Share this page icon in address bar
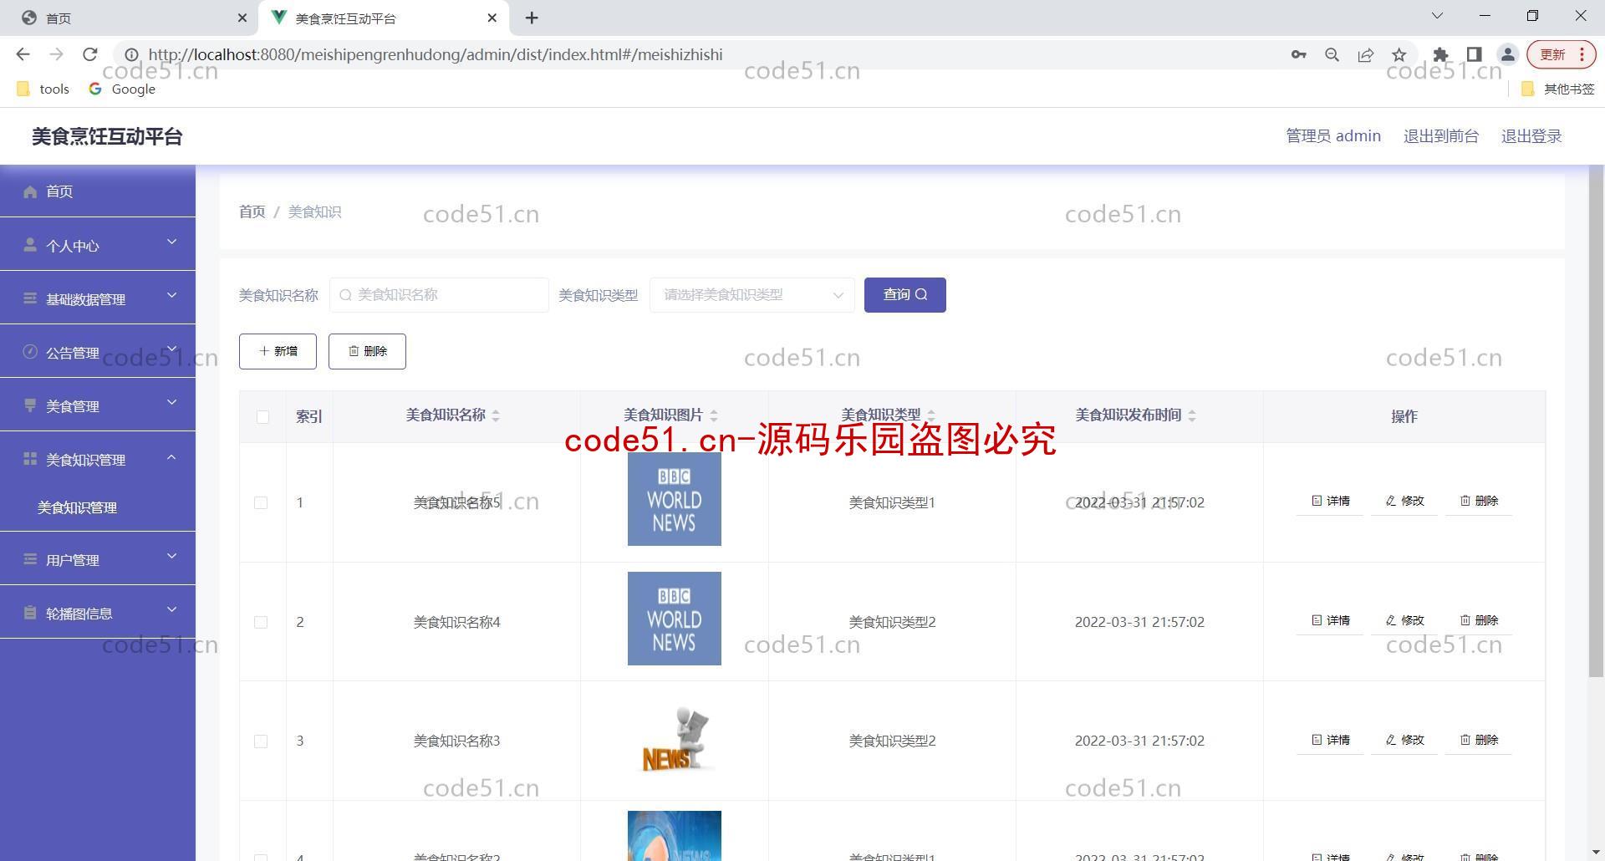The image size is (1605, 861). 1365,54
